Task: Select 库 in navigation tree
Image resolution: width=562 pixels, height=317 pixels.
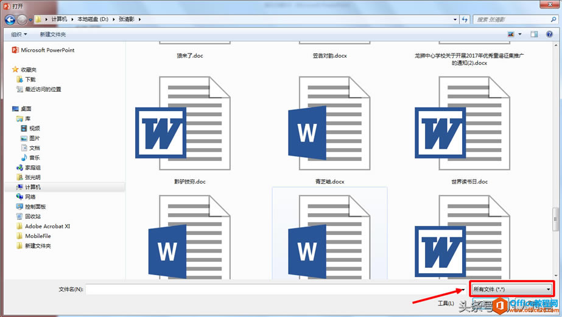Action: [24, 118]
